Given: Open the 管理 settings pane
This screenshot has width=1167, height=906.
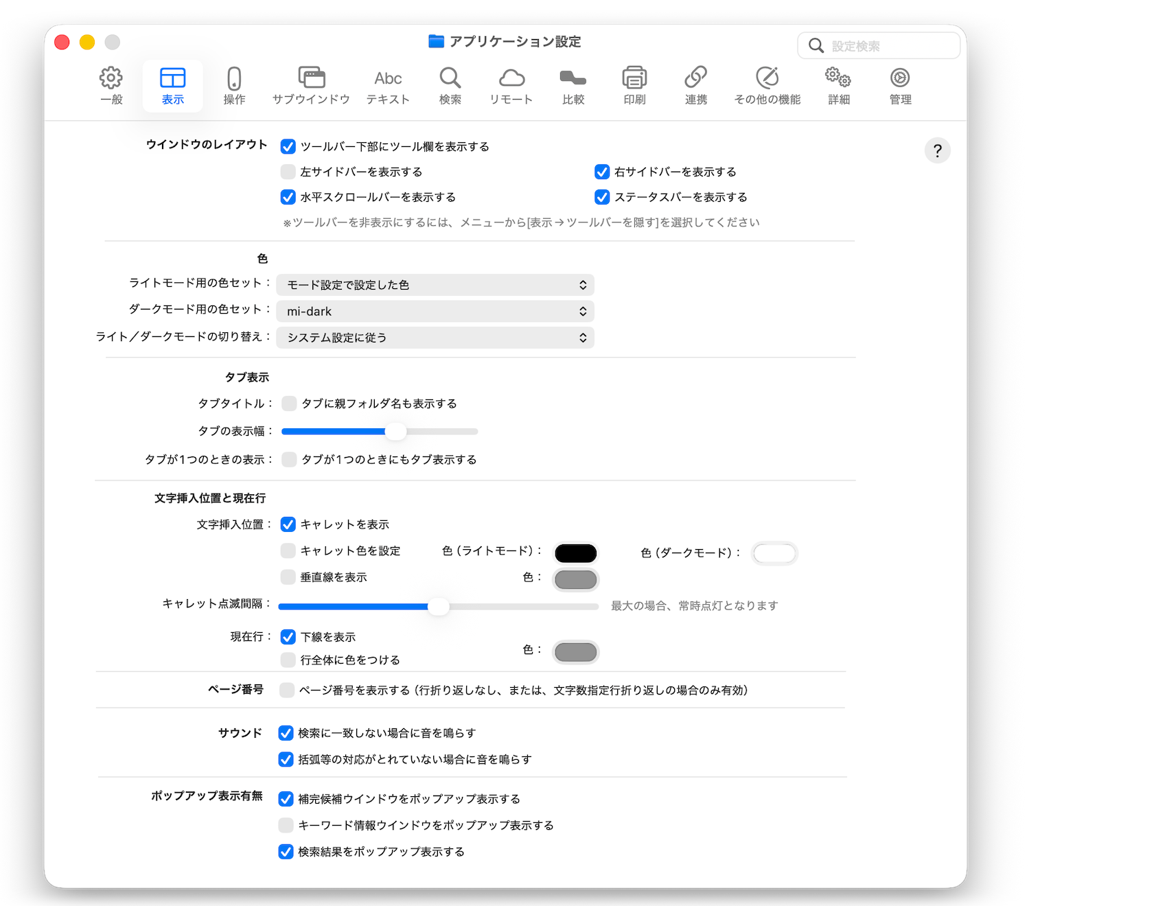Looking at the screenshot, I should (900, 86).
